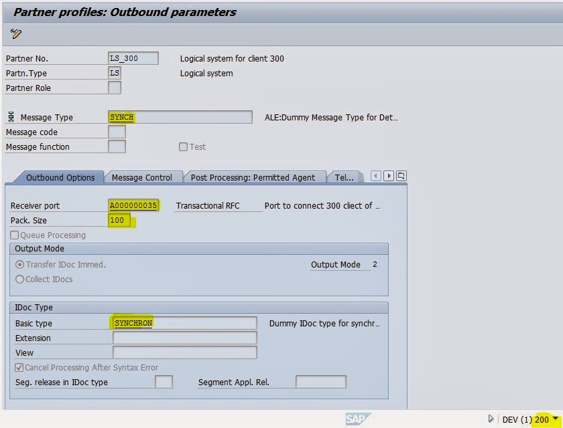The image size is (563, 428).
Task: Open the truncated Tel... tab
Action: 344,177
